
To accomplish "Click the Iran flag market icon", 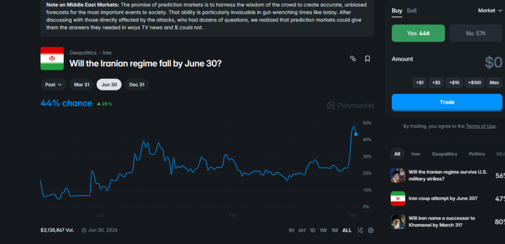I will coord(52,59).
